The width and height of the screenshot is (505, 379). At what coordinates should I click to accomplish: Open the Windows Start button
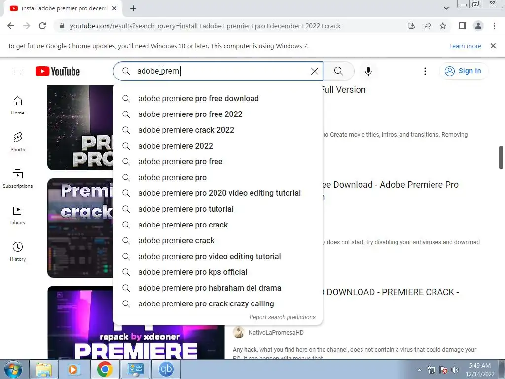(13, 369)
